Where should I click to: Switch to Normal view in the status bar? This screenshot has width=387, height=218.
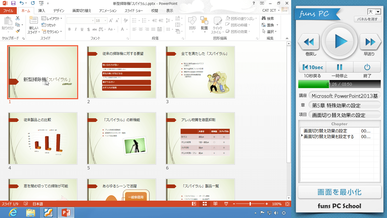point(194,204)
